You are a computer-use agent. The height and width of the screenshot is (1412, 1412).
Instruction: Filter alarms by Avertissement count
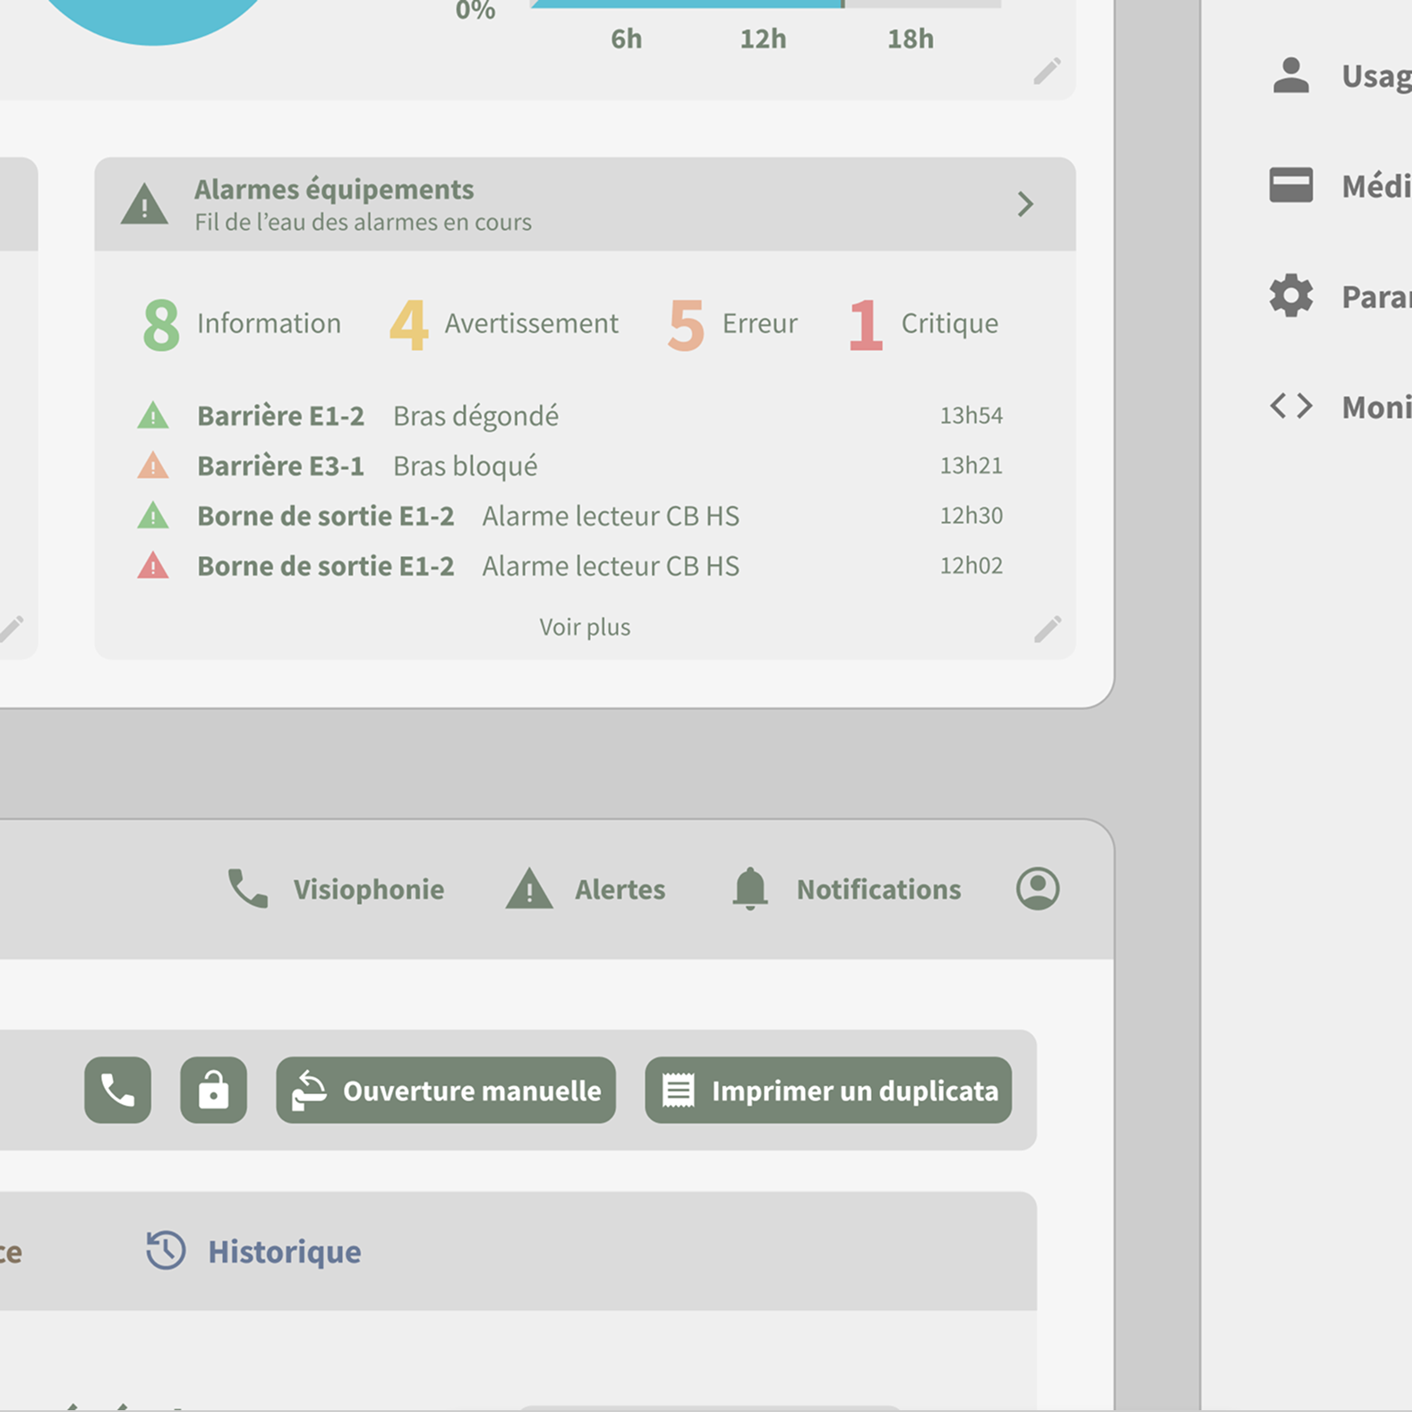[x=503, y=323]
